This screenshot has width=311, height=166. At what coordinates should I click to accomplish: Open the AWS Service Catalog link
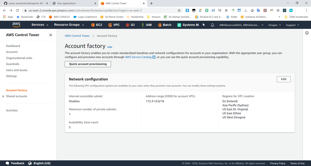[x=140, y=57]
